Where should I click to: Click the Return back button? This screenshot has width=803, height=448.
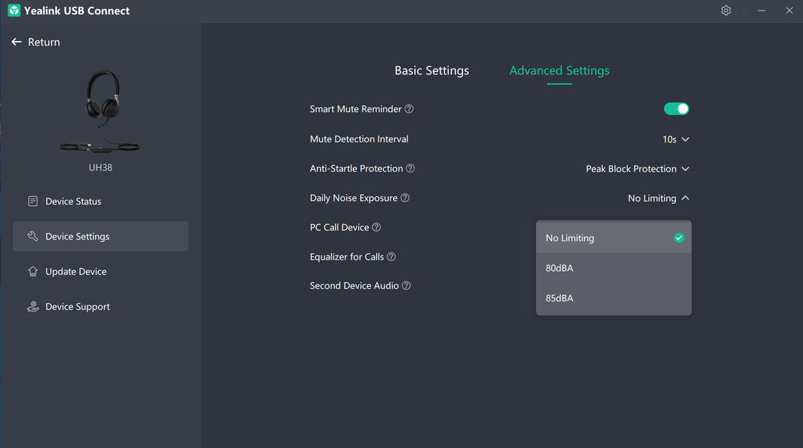tap(36, 43)
